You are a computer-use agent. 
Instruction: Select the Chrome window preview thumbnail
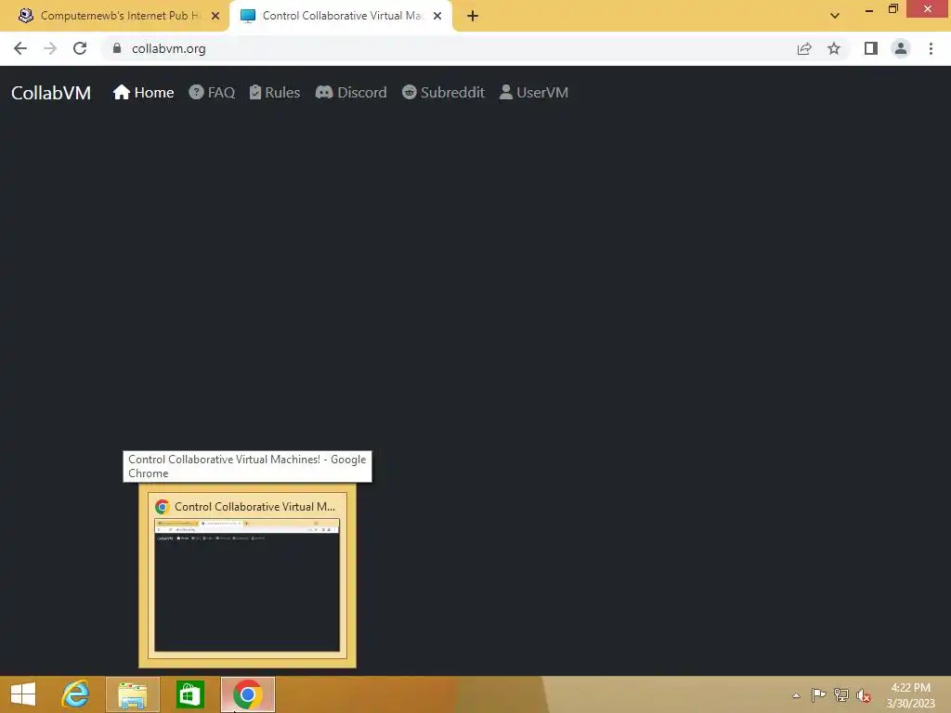(247, 576)
